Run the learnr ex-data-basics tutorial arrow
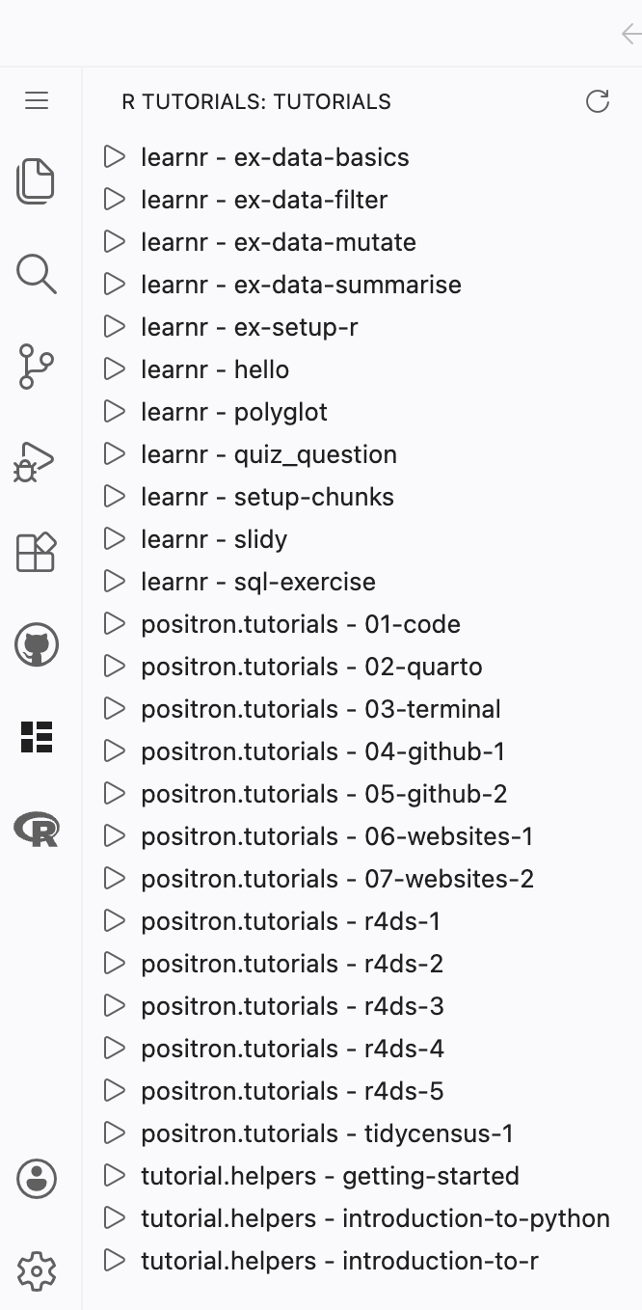Image resolution: width=642 pixels, height=1310 pixels. tap(115, 157)
